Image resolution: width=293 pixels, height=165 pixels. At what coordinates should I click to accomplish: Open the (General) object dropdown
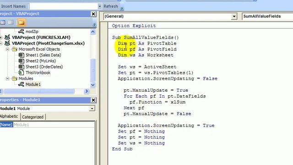pyautogui.click(x=234, y=16)
